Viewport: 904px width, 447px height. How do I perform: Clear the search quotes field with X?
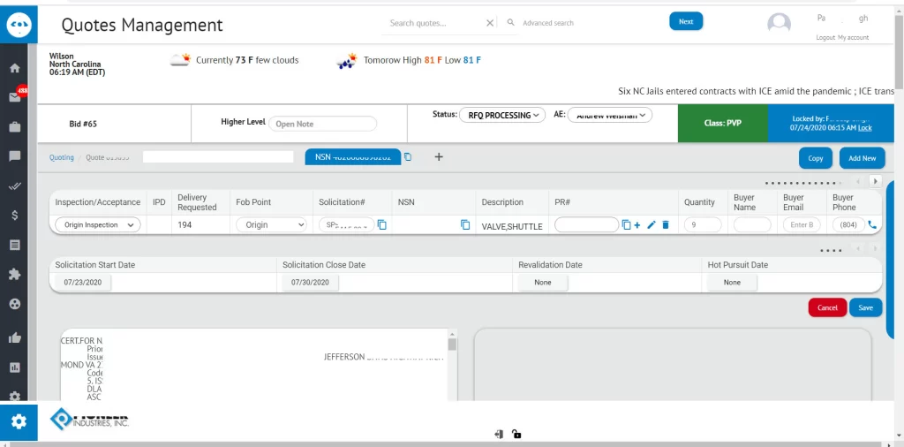(x=490, y=23)
